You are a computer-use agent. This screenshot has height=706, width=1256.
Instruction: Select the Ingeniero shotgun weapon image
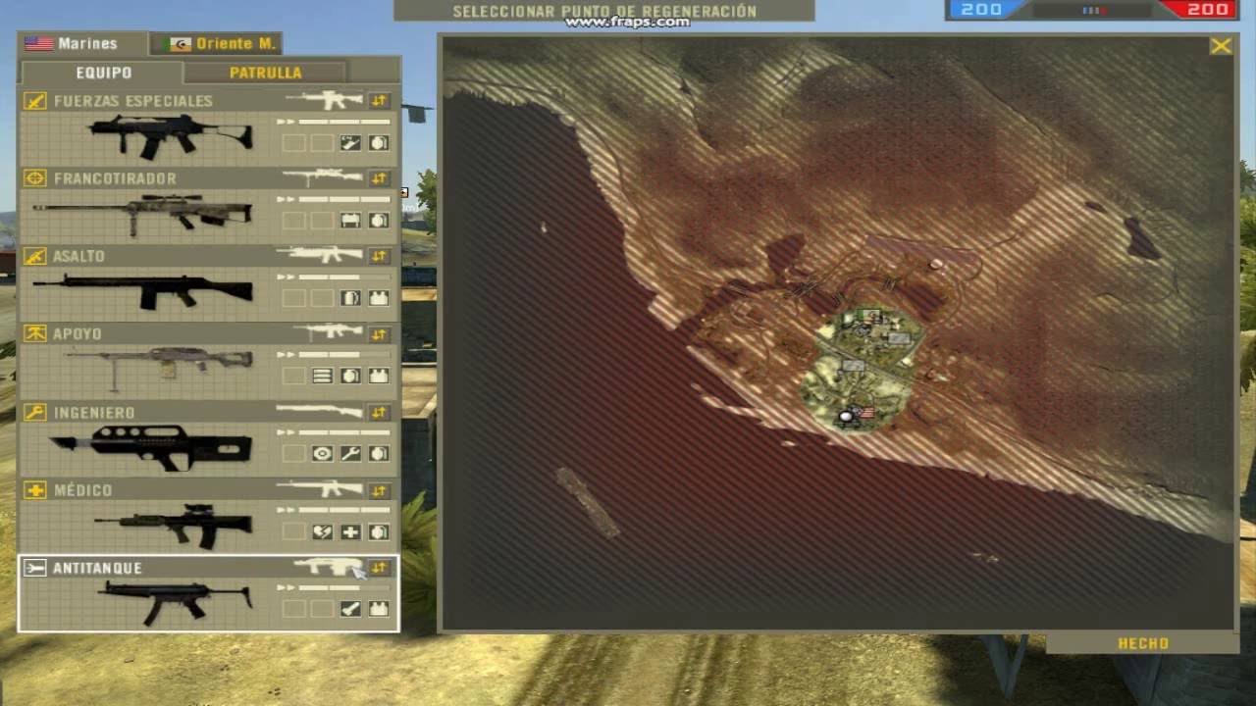click(150, 448)
